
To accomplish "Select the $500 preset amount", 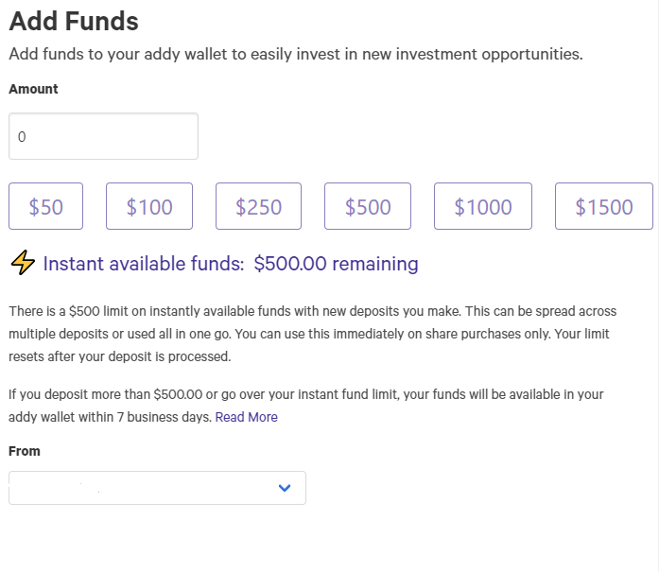I will [368, 207].
